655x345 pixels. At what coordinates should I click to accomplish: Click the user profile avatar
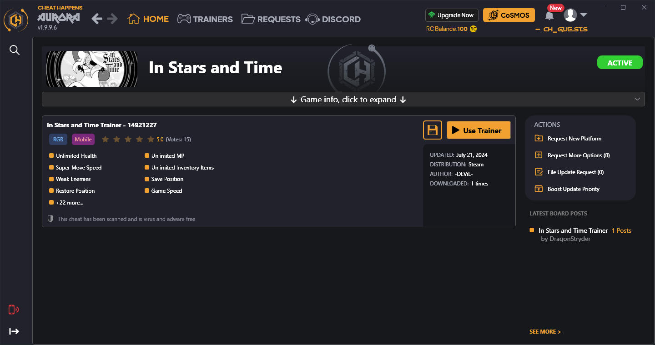click(570, 15)
